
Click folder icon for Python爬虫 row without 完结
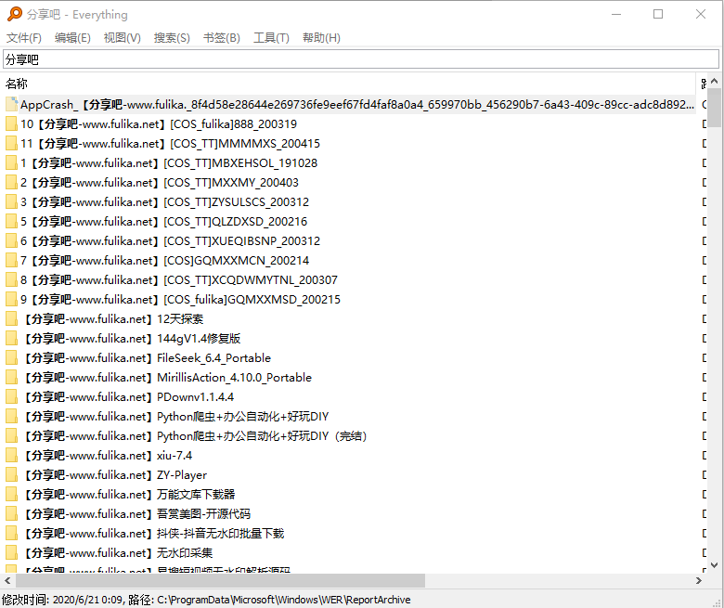(x=11, y=417)
